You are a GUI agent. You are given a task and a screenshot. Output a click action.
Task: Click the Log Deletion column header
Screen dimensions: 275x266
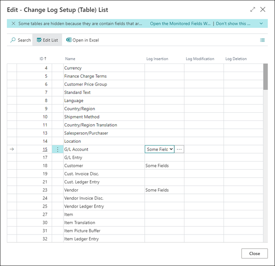236,59
